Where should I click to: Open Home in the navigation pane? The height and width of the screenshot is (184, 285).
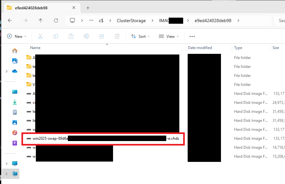click(x=15, y=51)
